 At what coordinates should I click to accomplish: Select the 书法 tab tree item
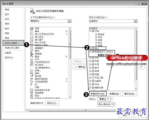coord(97,84)
